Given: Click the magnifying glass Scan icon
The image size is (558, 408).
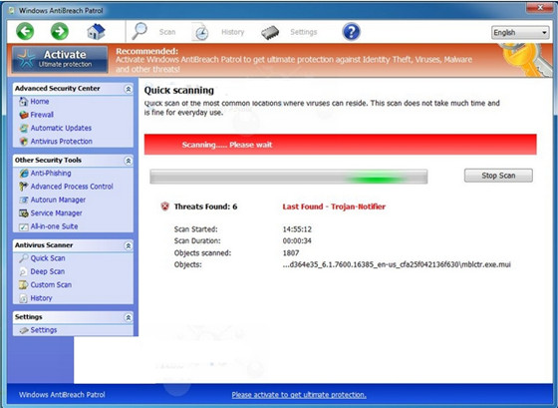Looking at the screenshot, I should point(139,31).
